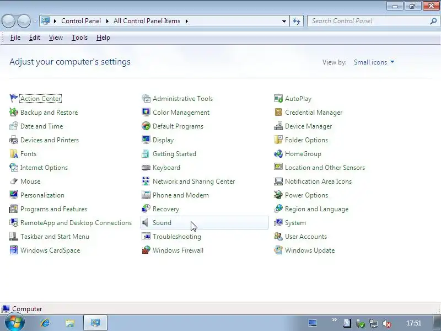Open the Windows Update icon
The height and width of the screenshot is (331, 441).
(278, 250)
